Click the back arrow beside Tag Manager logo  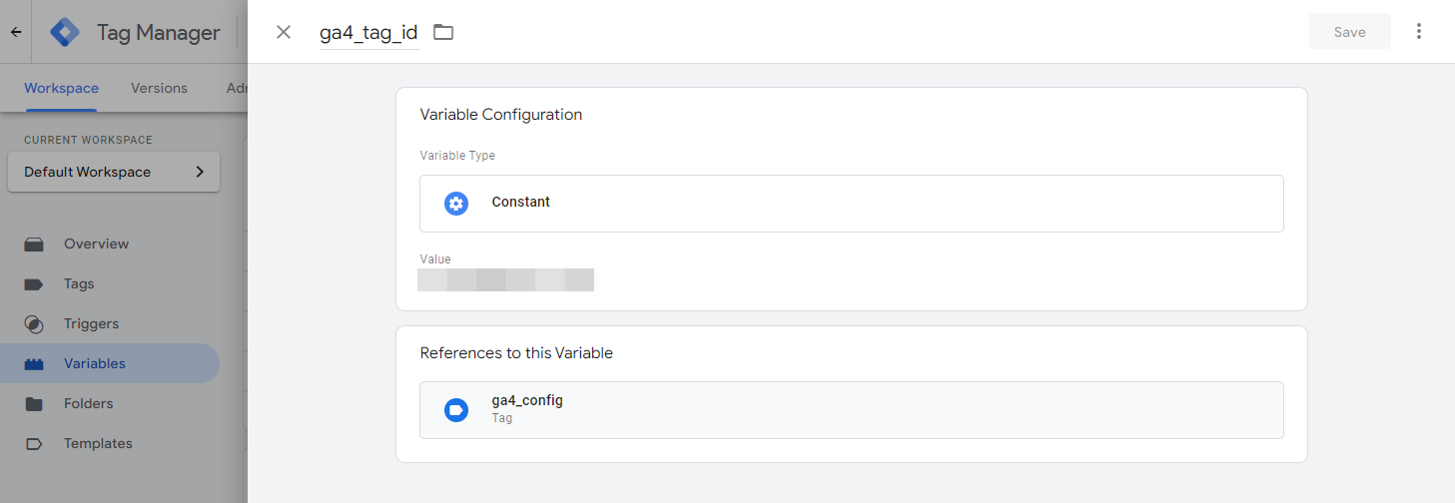[16, 32]
